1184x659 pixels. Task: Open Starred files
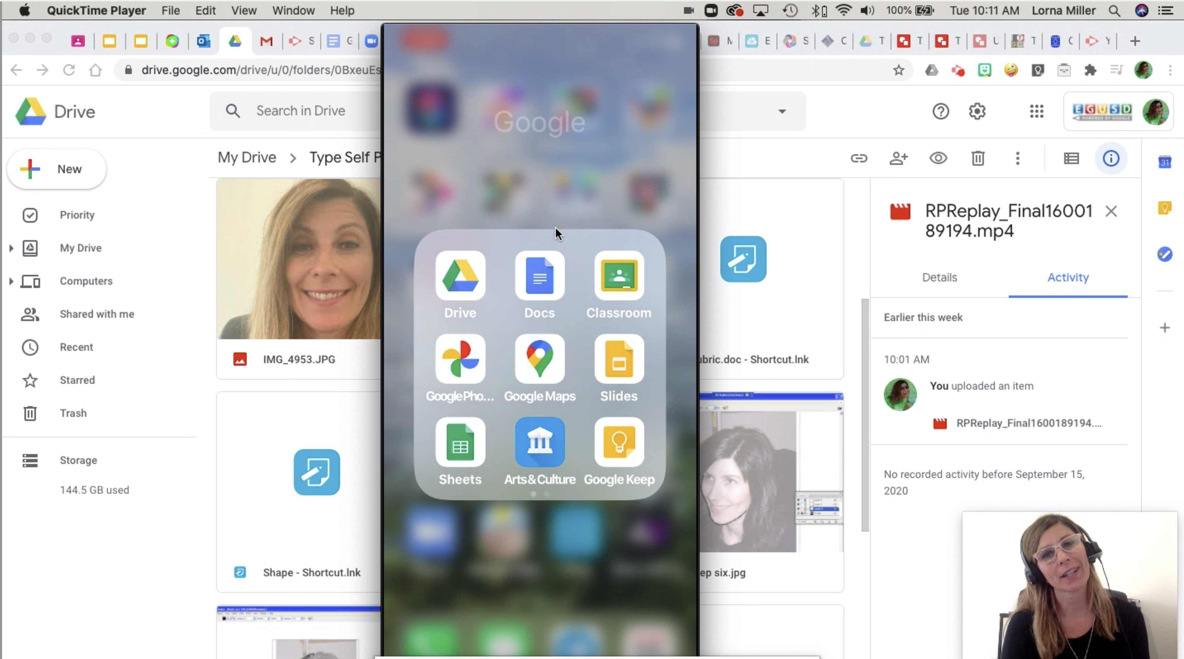(77, 381)
